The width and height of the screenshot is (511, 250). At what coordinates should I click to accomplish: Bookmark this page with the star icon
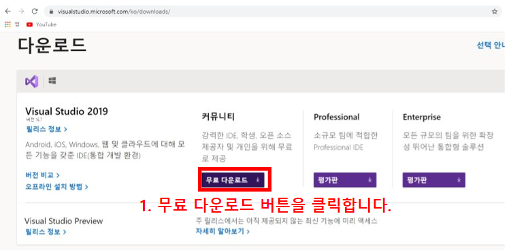click(x=495, y=12)
